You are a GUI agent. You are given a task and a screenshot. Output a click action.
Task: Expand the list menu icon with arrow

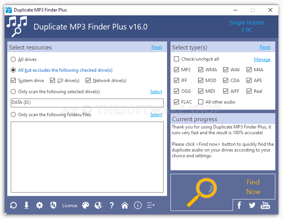pyautogui.click(x=151, y=205)
